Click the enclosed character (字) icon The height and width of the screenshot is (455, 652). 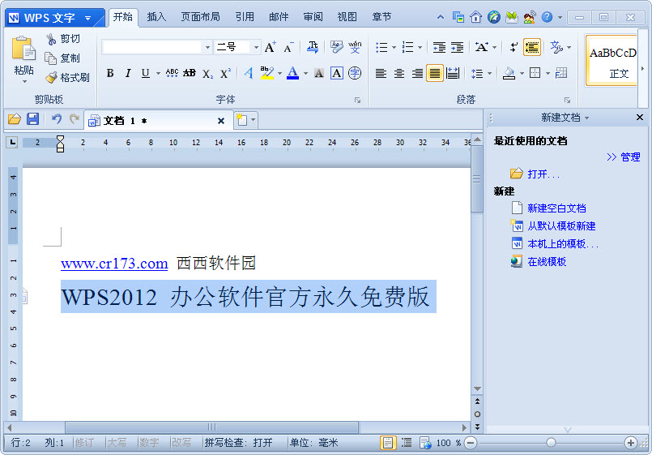point(355,73)
